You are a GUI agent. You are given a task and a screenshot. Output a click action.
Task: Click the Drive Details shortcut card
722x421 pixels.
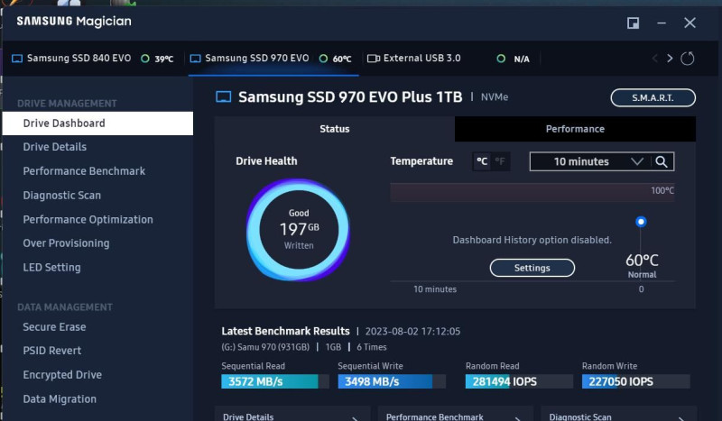(x=292, y=414)
